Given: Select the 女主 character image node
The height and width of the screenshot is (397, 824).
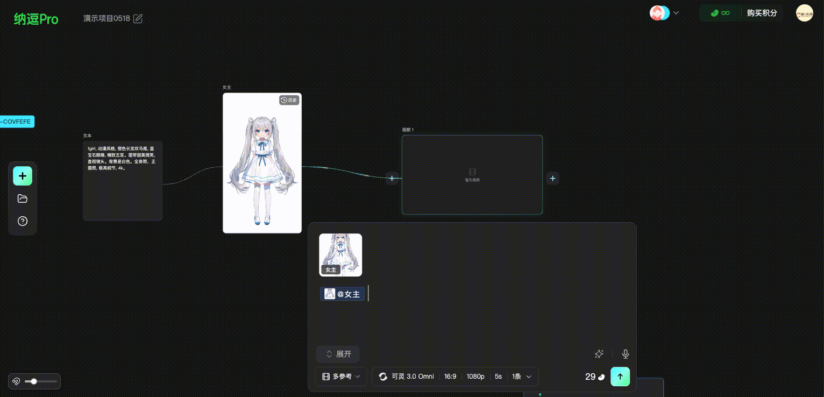Looking at the screenshot, I should coord(262,163).
